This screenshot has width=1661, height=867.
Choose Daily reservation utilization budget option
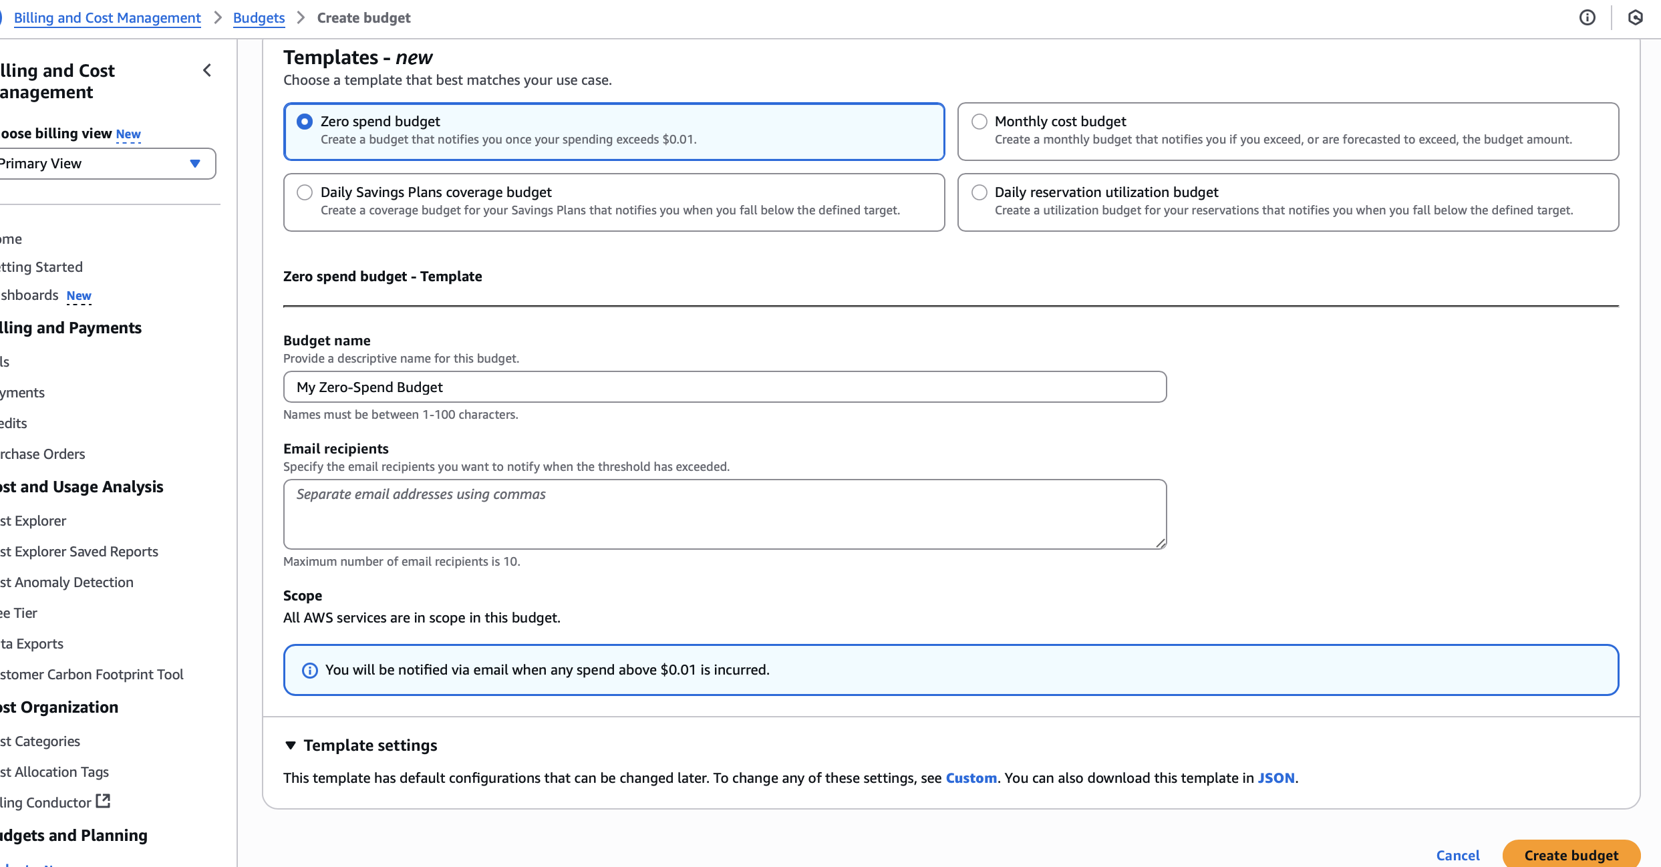[979, 192]
